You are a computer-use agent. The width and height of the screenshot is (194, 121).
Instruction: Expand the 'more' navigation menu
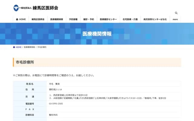click(175, 19)
